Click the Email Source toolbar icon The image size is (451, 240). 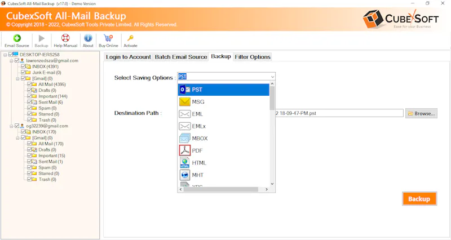click(x=17, y=38)
